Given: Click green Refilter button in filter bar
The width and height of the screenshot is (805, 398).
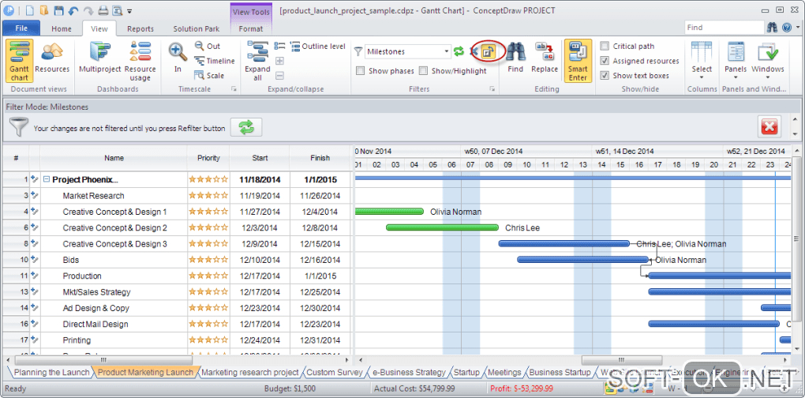Looking at the screenshot, I should (x=246, y=127).
